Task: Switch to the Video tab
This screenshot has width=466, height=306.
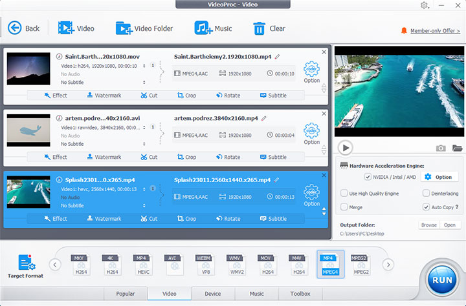Action: pos(170,294)
